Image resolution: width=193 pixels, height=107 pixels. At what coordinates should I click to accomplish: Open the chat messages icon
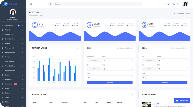pyautogui.click(x=178, y=4)
